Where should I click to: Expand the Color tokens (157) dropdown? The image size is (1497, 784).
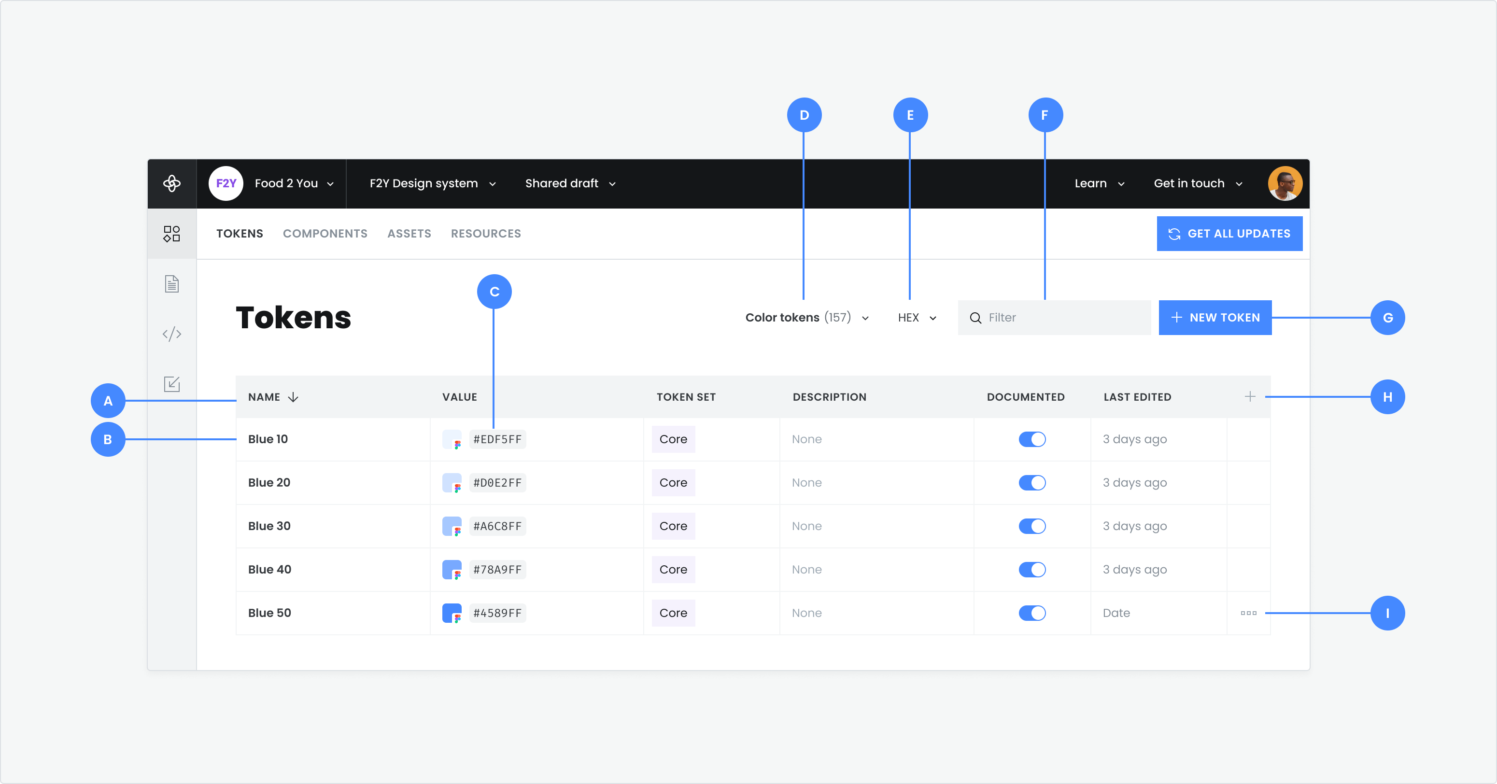[806, 318]
